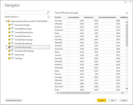Image resolution: width=133 pixels, height=105 pixels.
Task: Select the TenantClientUsage table name
Action: coord(22,25)
